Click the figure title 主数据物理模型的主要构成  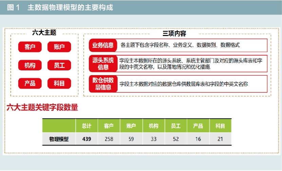[x=70, y=7]
